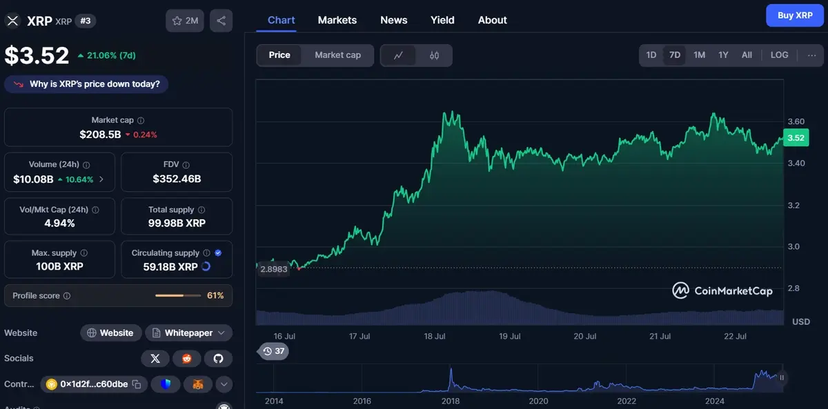Set chart range to All
Viewport: 828px width, 409px height.
pos(747,55)
